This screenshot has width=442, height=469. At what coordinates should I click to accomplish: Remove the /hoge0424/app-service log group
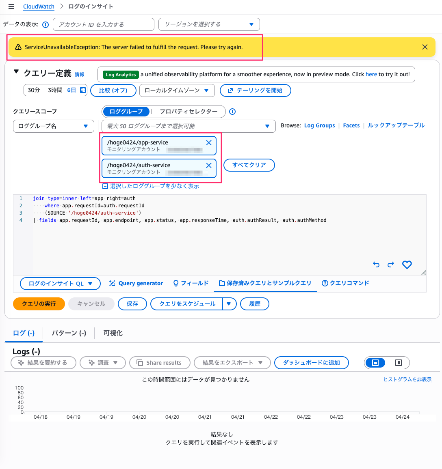(x=208, y=142)
